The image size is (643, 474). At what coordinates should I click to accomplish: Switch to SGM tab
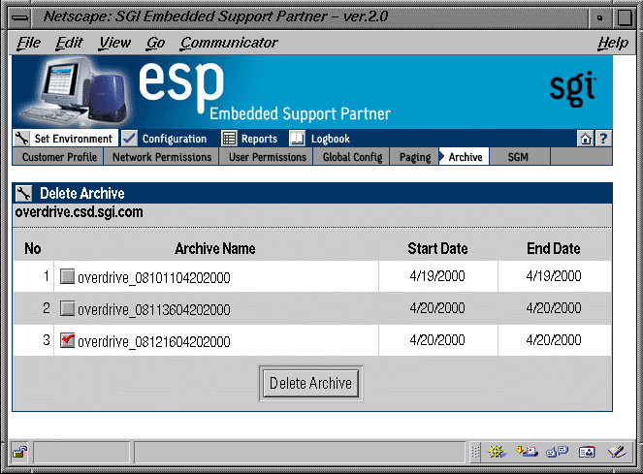[x=518, y=157]
